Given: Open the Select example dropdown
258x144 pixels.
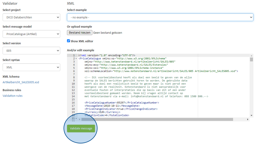Looking at the screenshot, I should pos(160,17).
